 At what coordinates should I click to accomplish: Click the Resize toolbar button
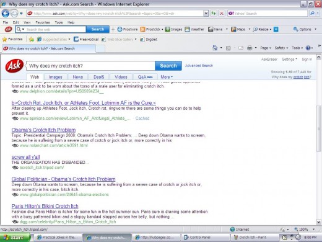click(261, 29)
